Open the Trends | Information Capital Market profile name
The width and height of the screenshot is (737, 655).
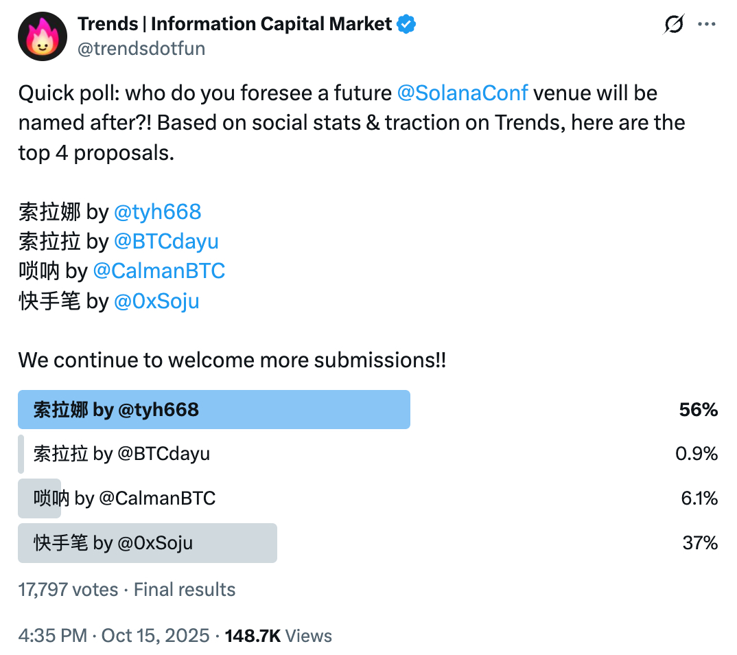pos(235,25)
